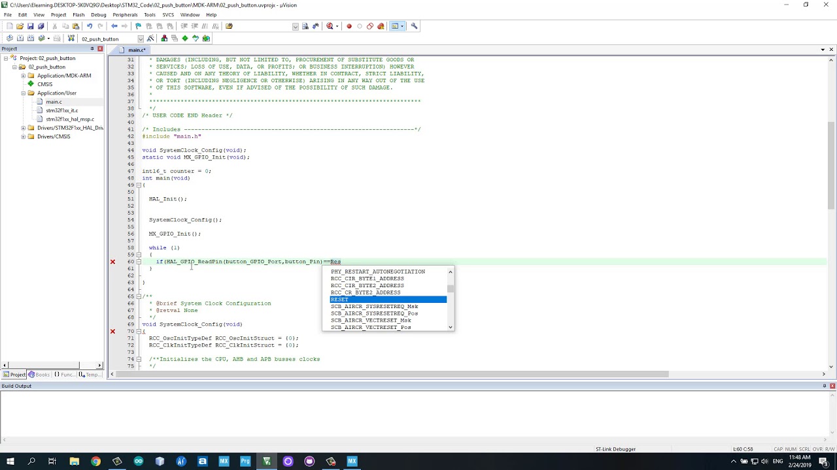Launch the Pack Installer
The height and width of the screenshot is (470, 837).
(206, 39)
